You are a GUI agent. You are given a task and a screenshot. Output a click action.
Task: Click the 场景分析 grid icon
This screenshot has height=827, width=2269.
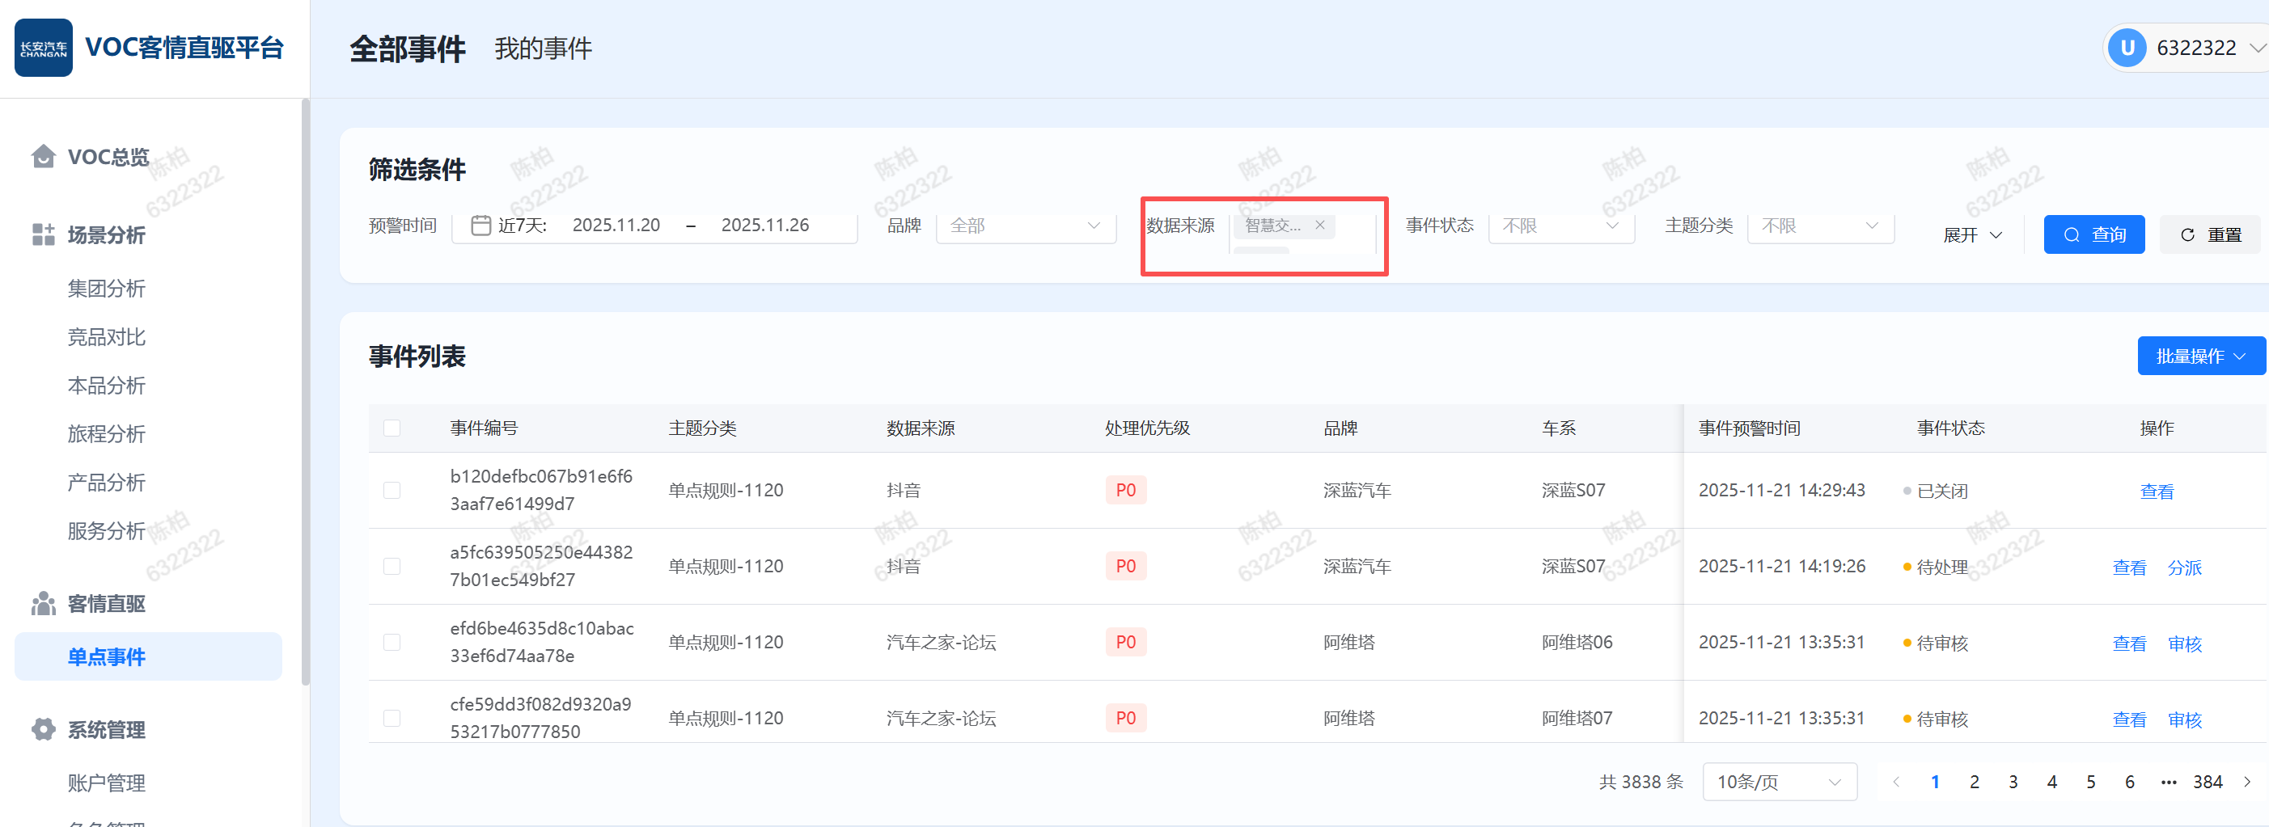click(x=43, y=234)
